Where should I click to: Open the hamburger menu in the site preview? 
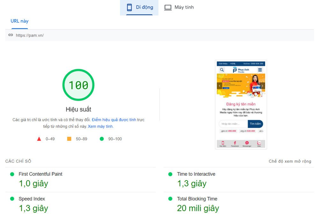coord(260,70)
